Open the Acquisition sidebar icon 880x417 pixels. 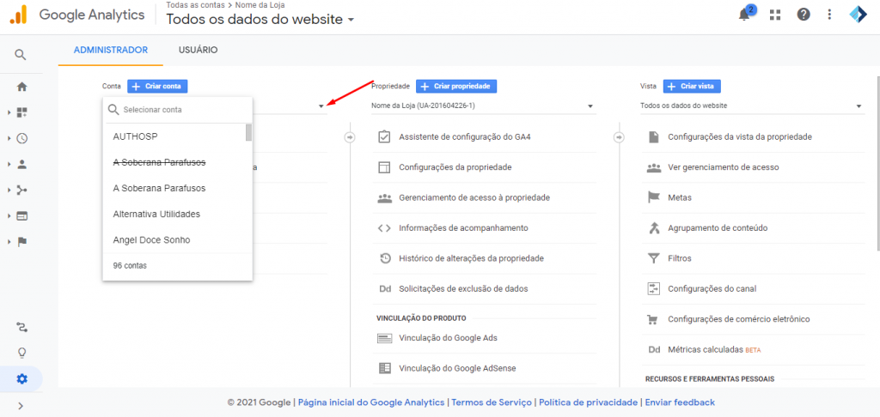pos(21,190)
